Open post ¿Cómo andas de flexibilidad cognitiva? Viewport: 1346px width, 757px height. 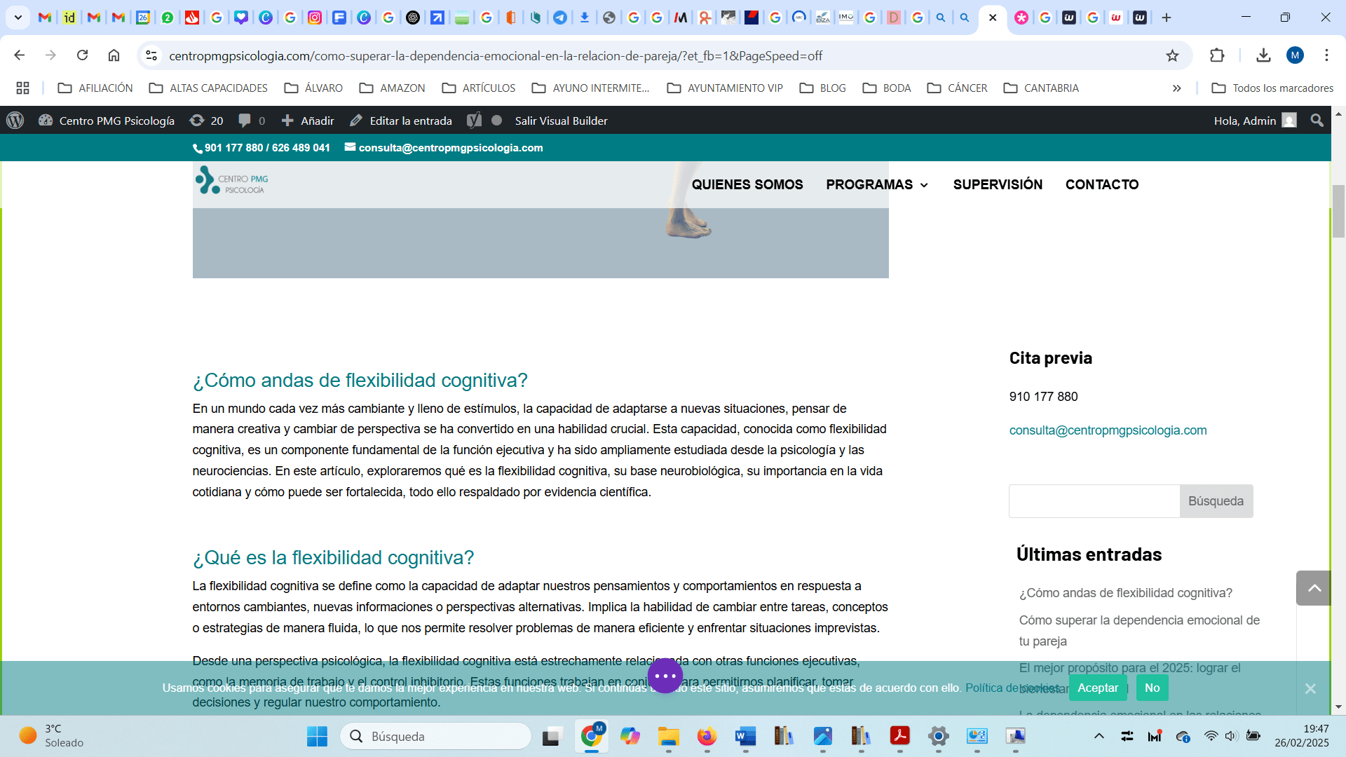pos(1125,593)
